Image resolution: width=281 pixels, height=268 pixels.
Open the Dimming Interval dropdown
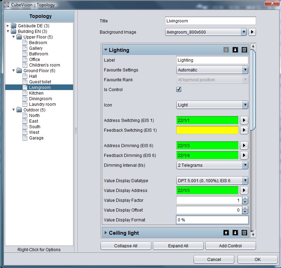tap(212, 165)
